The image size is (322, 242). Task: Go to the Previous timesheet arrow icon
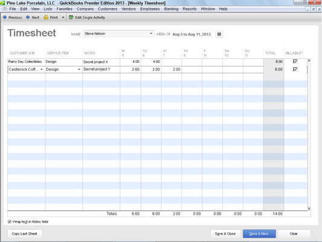click(5, 18)
